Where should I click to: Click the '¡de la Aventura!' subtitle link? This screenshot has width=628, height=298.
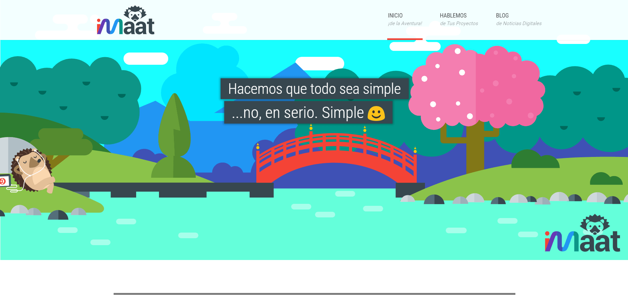point(405,23)
